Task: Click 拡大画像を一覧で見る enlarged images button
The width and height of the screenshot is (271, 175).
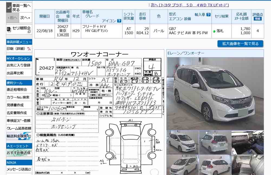Action: [x=240, y=44]
